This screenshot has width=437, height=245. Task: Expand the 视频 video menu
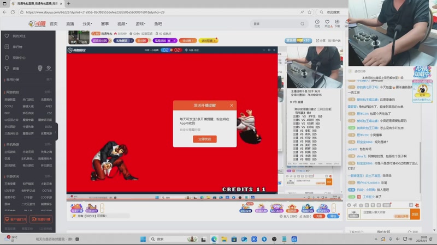coord(122,24)
